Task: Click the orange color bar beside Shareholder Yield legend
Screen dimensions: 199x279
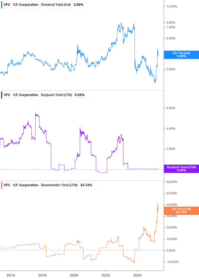Action: [x=2, y=185]
